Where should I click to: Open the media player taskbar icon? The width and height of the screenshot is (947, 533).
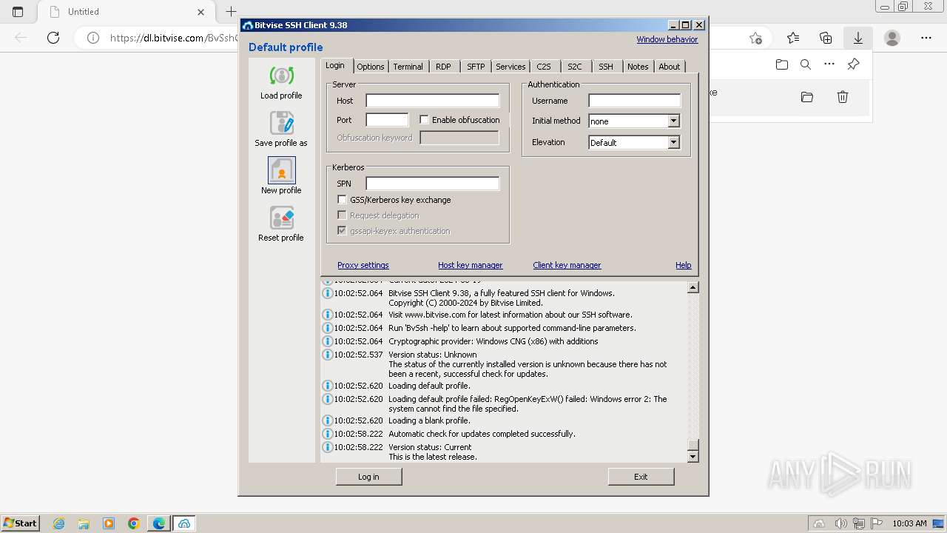[109, 523]
